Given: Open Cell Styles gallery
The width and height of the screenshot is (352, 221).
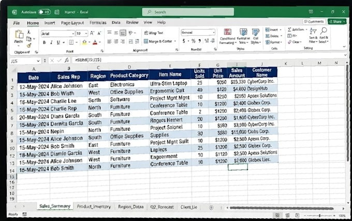Looking at the screenshot, I should 256,36.
